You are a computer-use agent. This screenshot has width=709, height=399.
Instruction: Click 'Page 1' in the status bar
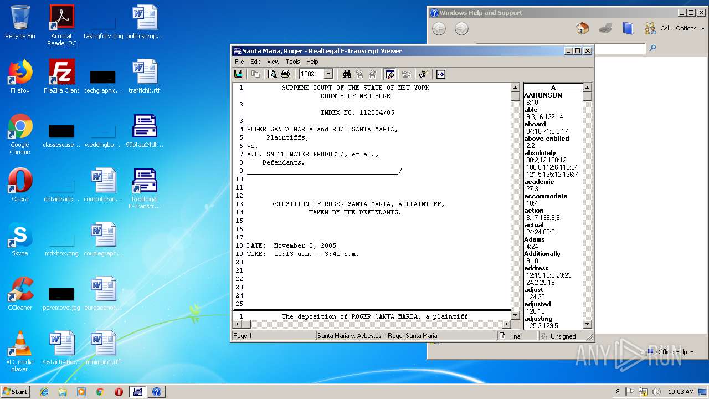(x=243, y=336)
